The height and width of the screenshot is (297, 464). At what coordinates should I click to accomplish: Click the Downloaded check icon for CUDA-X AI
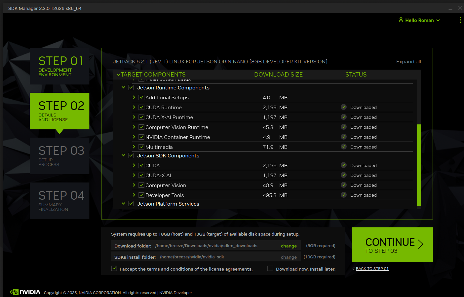(x=344, y=175)
